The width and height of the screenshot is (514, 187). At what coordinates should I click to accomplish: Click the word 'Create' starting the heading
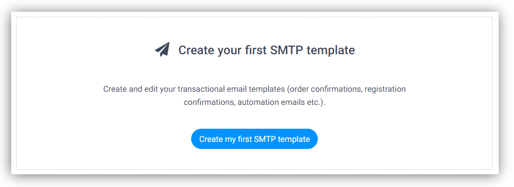(x=196, y=50)
